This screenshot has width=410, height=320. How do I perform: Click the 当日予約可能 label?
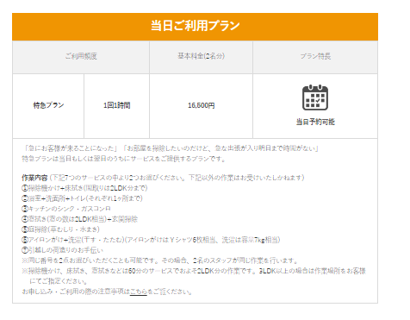click(x=315, y=122)
